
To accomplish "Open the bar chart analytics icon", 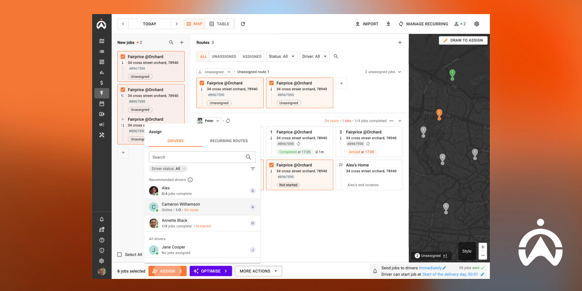I will coord(102,73).
